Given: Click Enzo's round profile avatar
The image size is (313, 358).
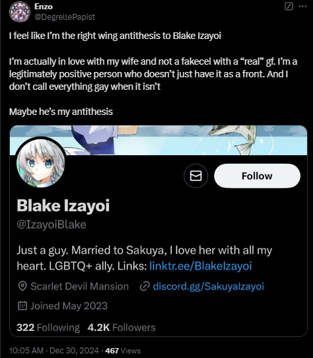Looking at the screenshot, I should [20, 12].
